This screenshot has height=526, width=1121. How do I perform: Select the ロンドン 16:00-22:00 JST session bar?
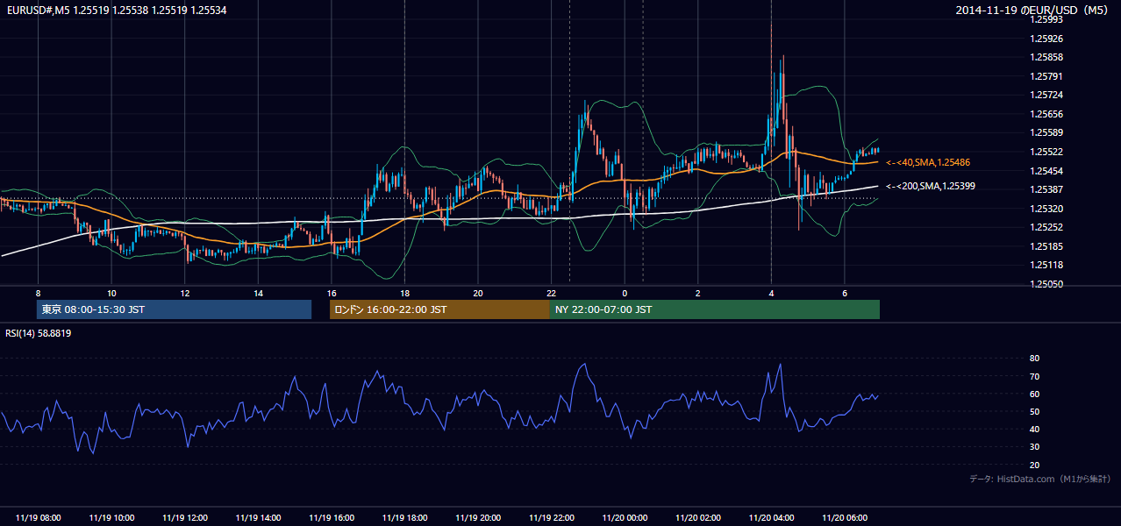tap(439, 309)
